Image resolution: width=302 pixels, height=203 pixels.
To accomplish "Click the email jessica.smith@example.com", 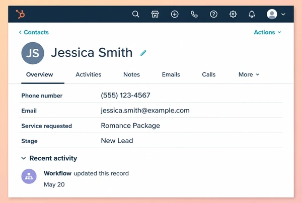I will coord(145,111).
